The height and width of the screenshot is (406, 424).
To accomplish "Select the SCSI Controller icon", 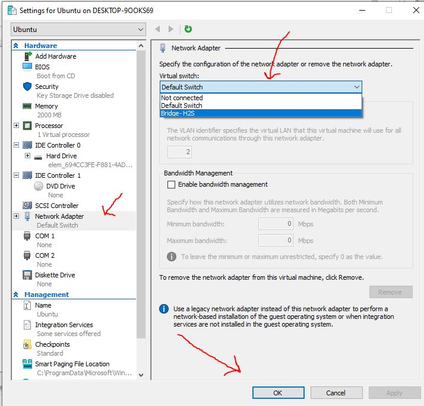I will [x=27, y=206].
